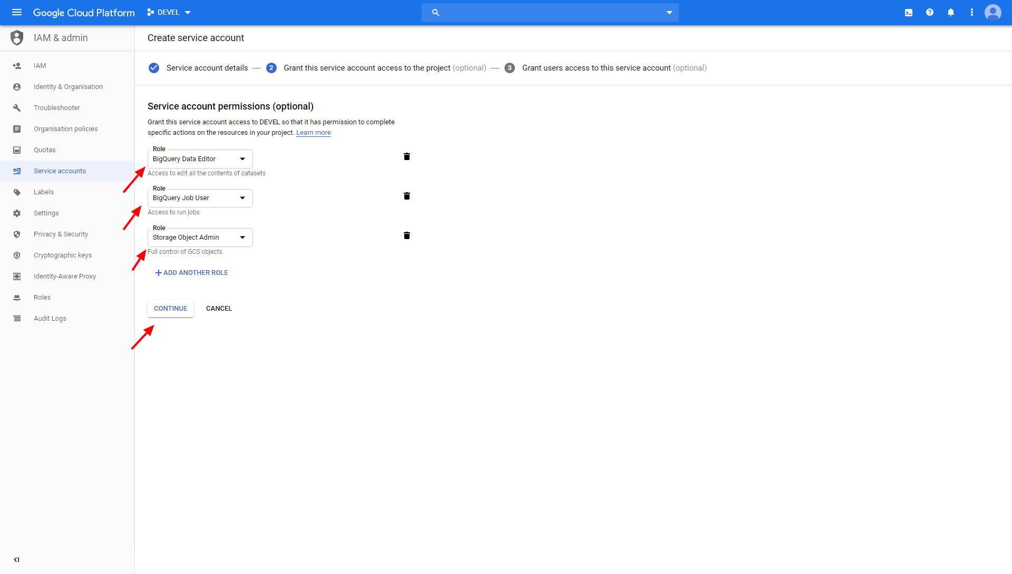Click the Quotas icon
The height and width of the screenshot is (574, 1012).
[17, 150]
